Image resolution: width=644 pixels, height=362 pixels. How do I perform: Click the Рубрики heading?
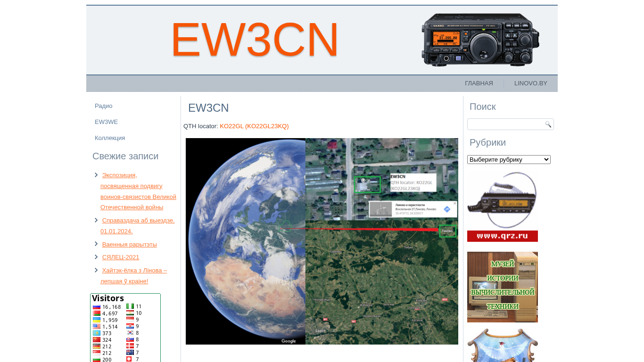(x=487, y=143)
